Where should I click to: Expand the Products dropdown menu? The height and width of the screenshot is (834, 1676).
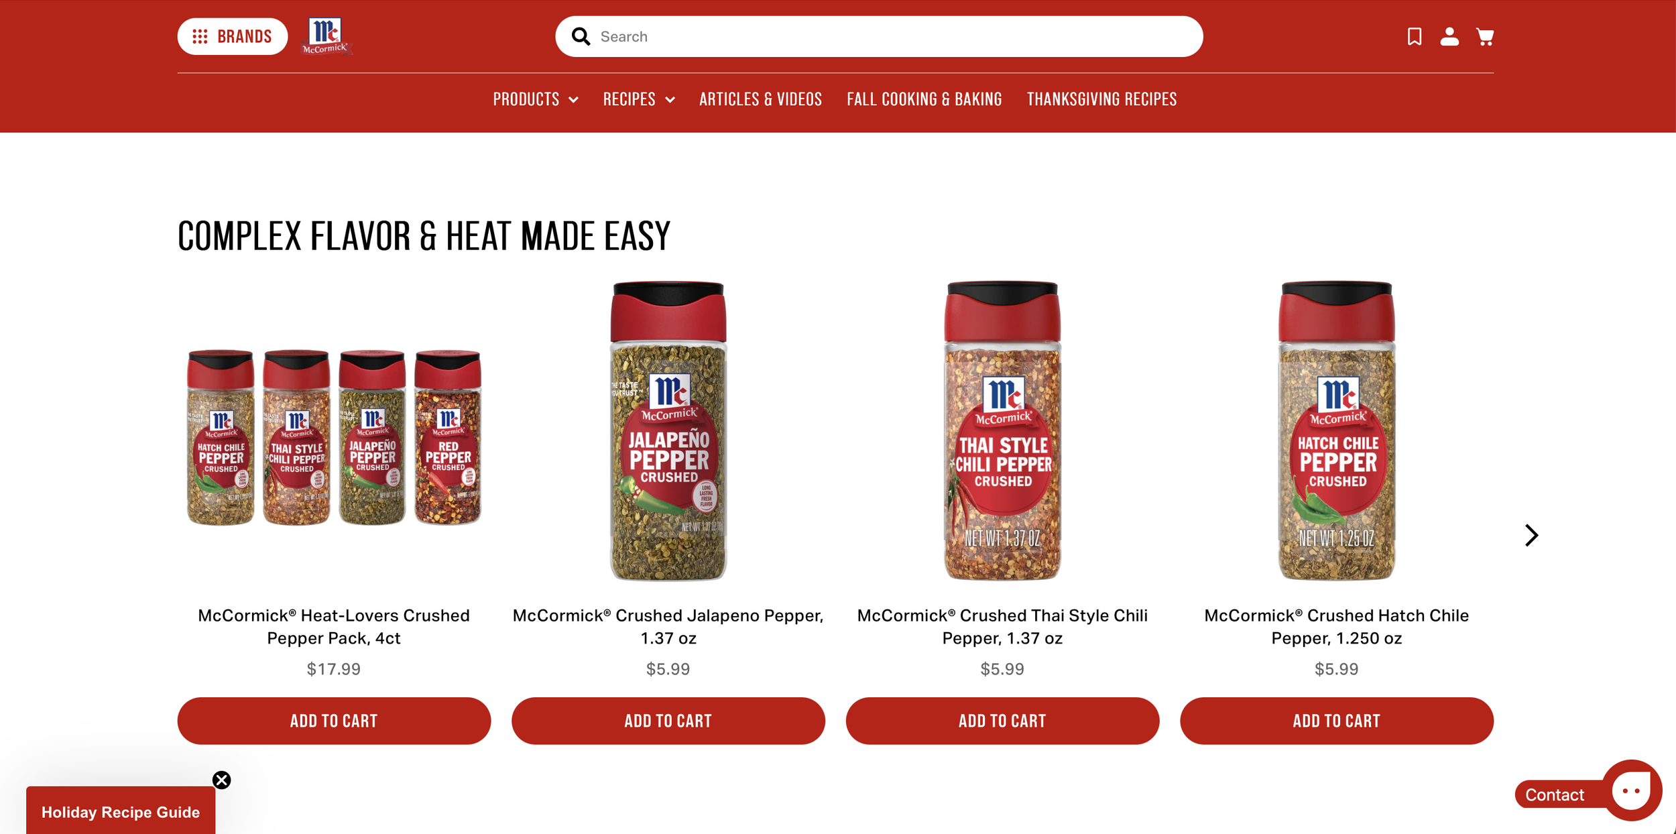[535, 99]
